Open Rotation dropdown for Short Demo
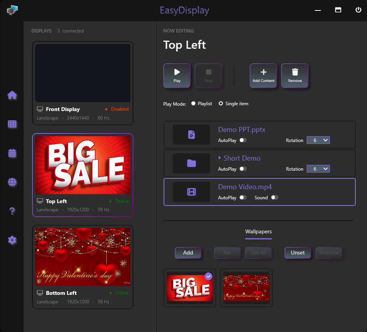The height and width of the screenshot is (332, 367). (x=318, y=169)
